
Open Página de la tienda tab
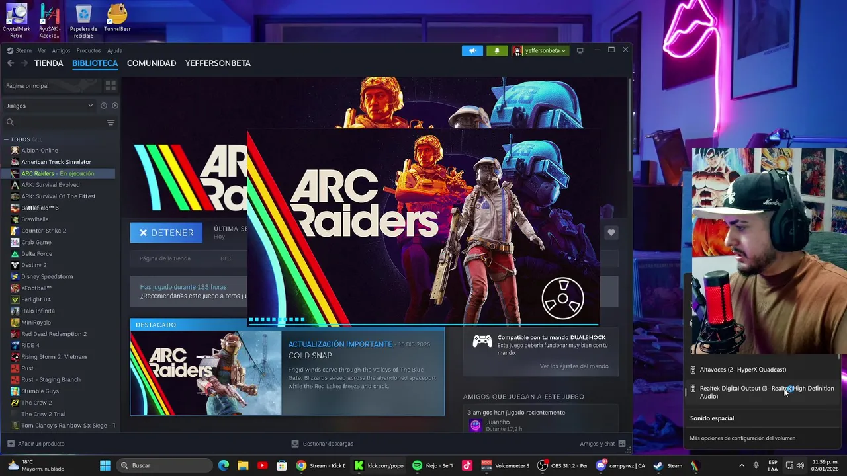click(165, 258)
